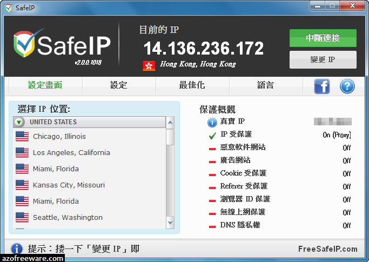
Task: Click the info icon beside 提示 in status bar
Action: tap(16, 249)
